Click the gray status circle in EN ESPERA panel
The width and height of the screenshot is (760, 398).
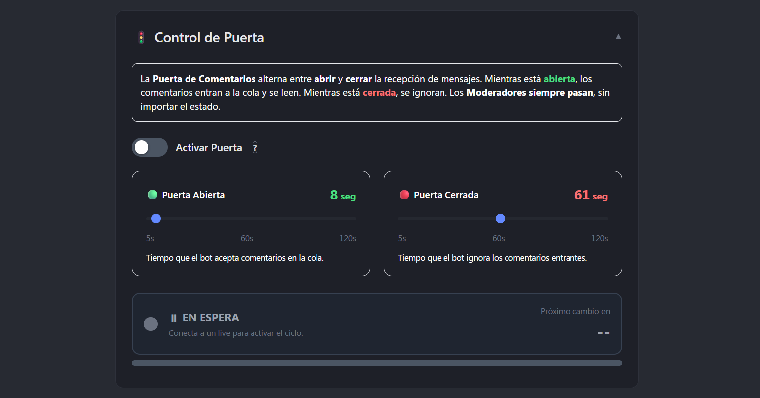151,324
